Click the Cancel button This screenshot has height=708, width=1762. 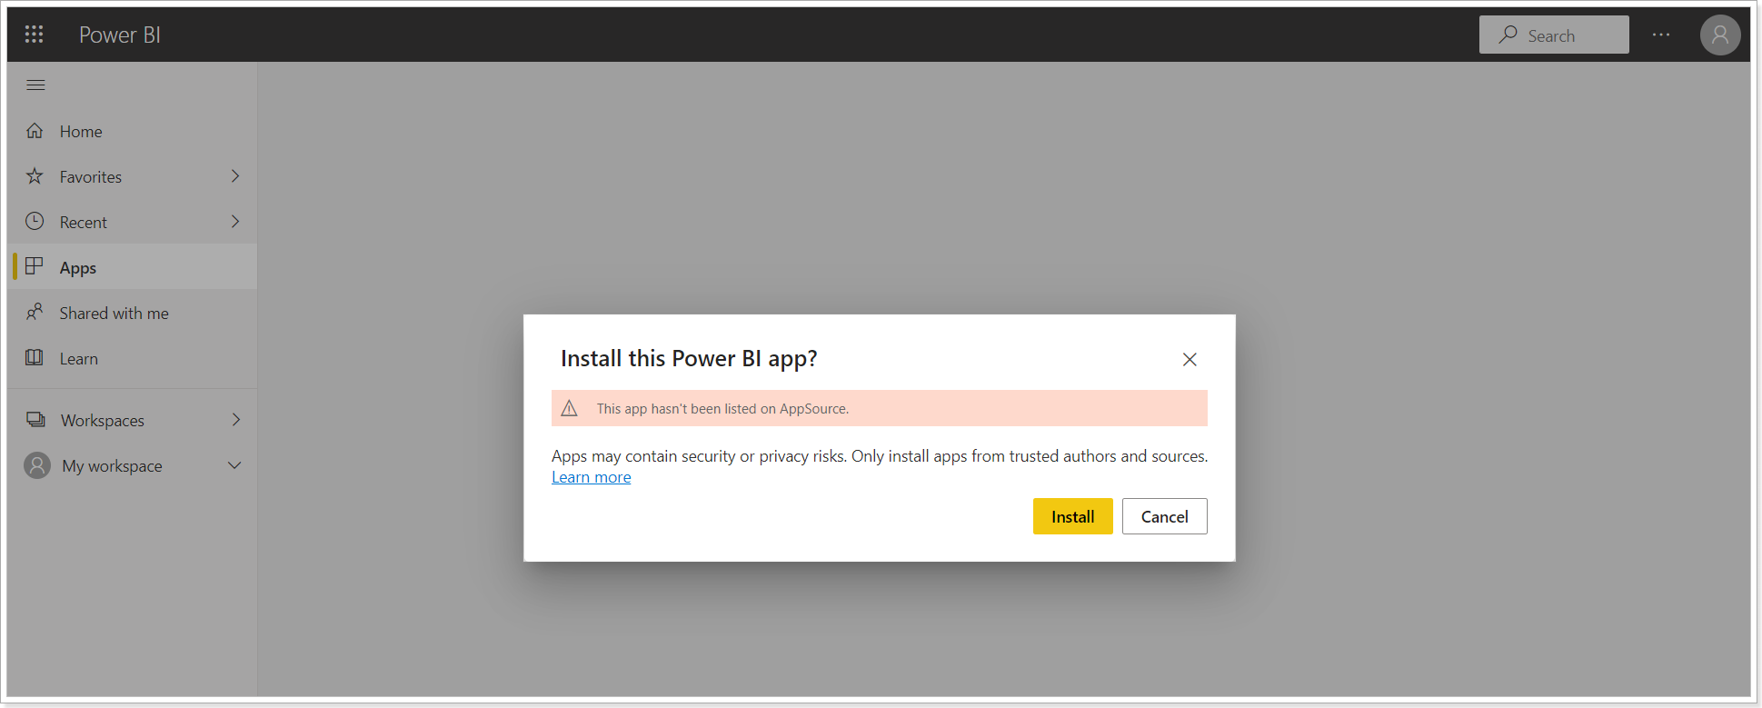[x=1164, y=516]
